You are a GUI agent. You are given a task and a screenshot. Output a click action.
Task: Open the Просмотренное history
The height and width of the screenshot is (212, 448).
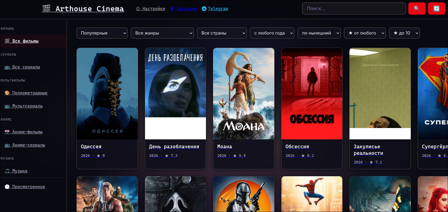click(33, 187)
